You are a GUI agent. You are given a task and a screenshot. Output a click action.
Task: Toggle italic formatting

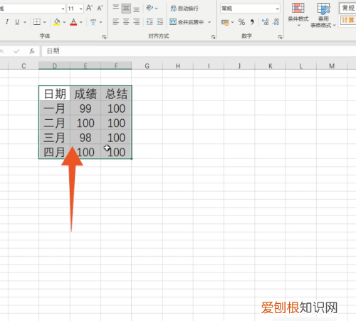click(x=7, y=22)
